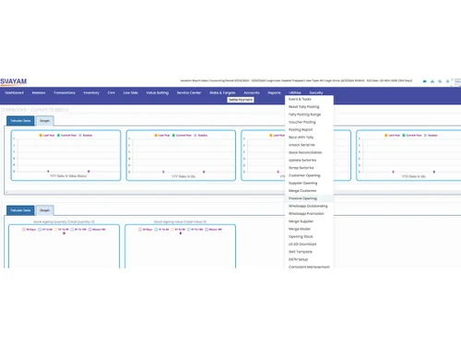Open the Dashboard menu
The width and height of the screenshot is (461, 346).
tap(14, 92)
